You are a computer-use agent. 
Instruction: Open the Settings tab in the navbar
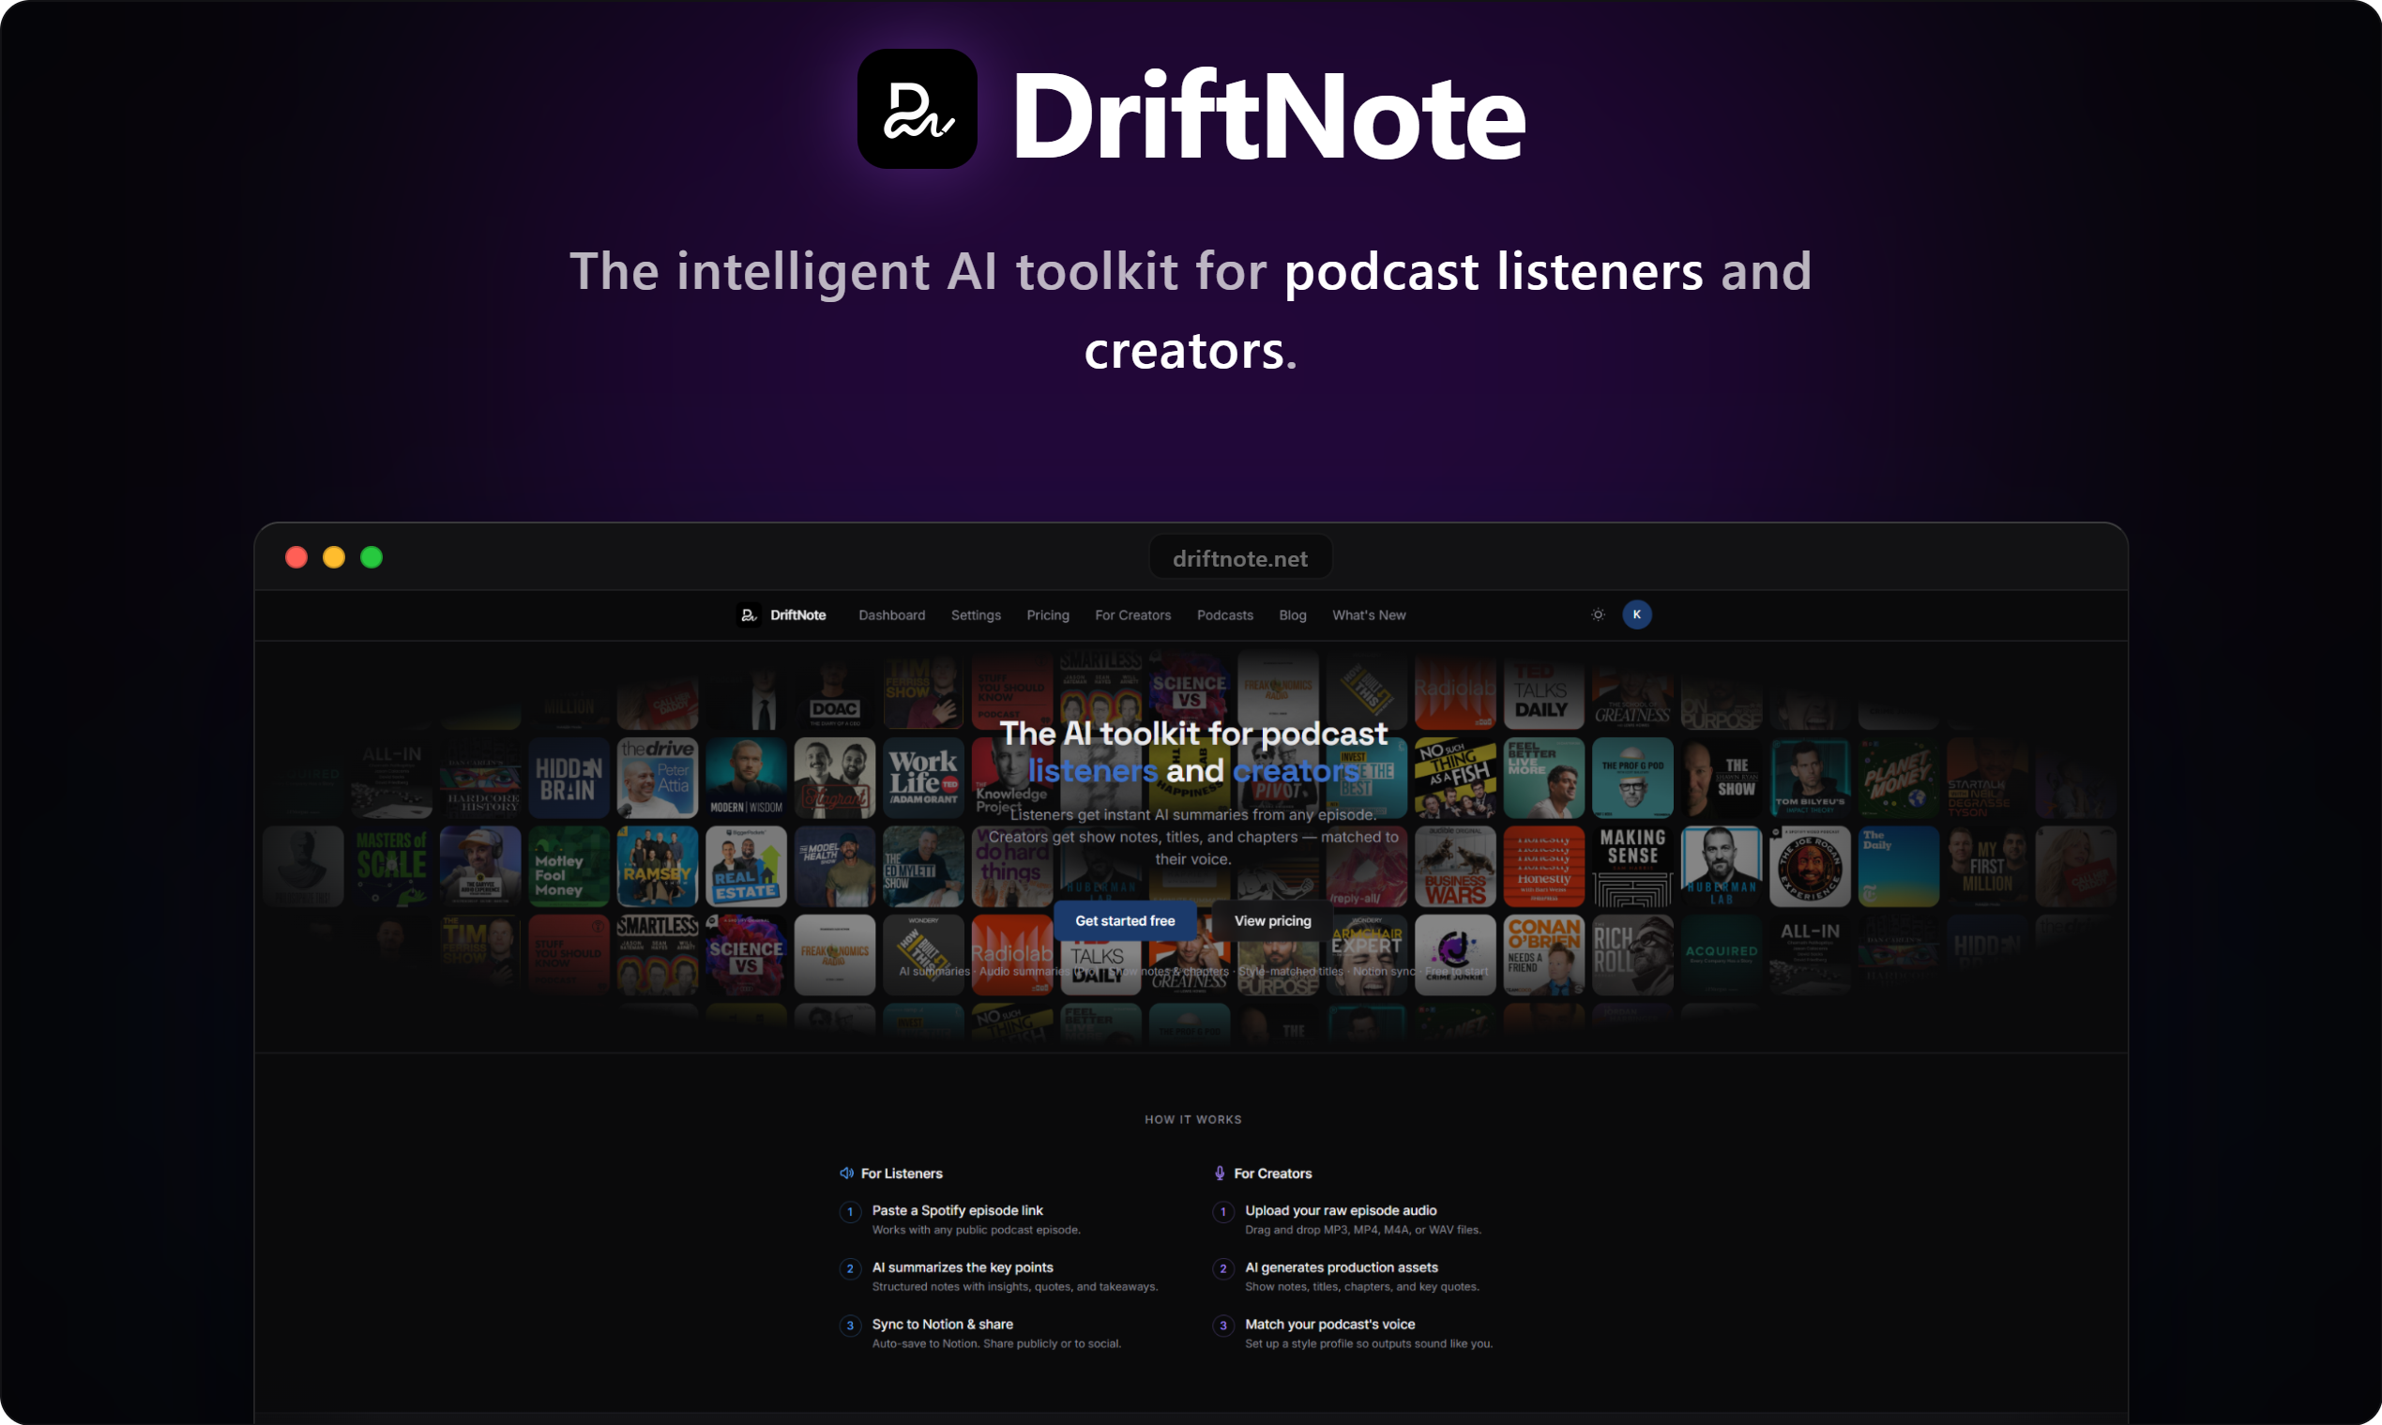(976, 614)
